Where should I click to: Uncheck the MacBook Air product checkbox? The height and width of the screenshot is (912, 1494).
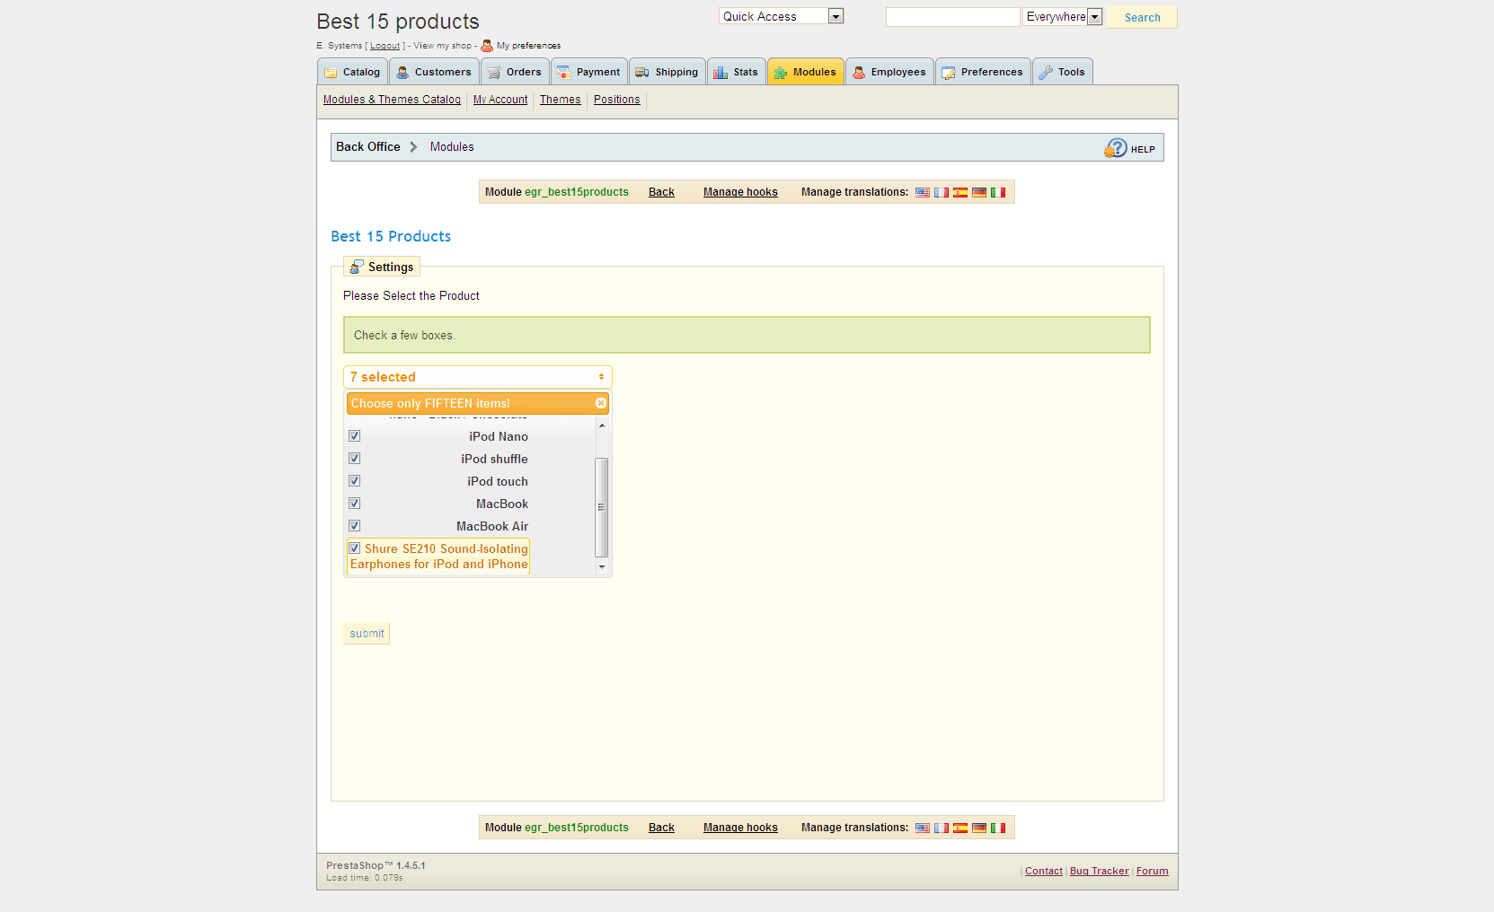click(x=354, y=525)
